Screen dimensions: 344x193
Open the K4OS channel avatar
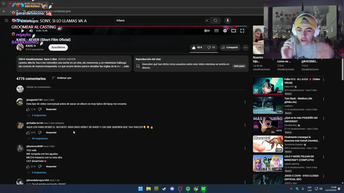click(20, 47)
